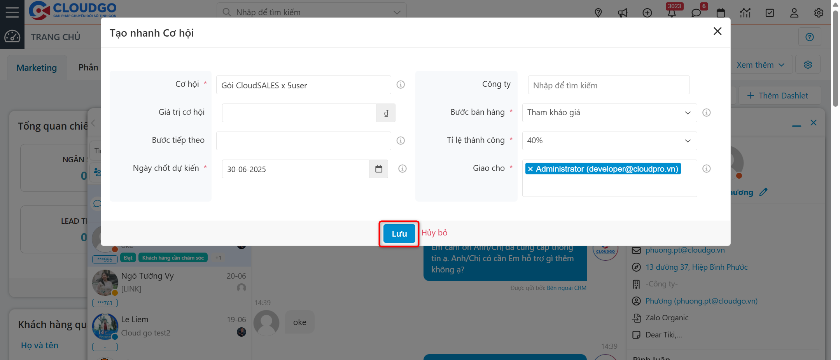Open the reports chart icon in the header
840x360 pixels.
pos(745,12)
